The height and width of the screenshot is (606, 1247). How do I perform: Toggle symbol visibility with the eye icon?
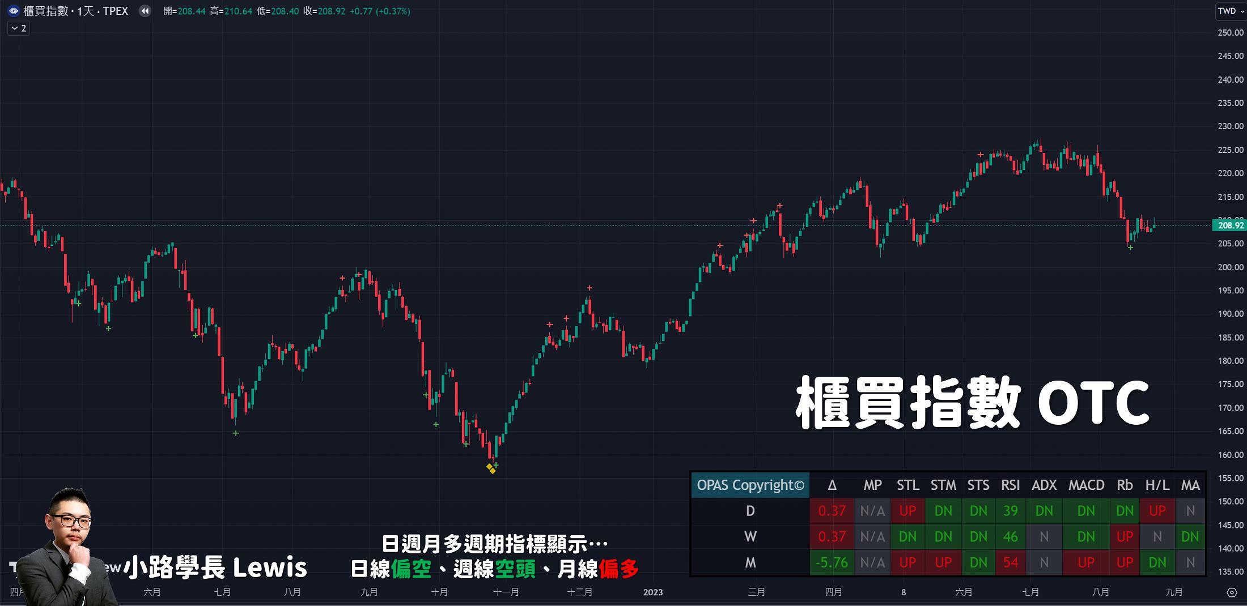[x=12, y=11]
